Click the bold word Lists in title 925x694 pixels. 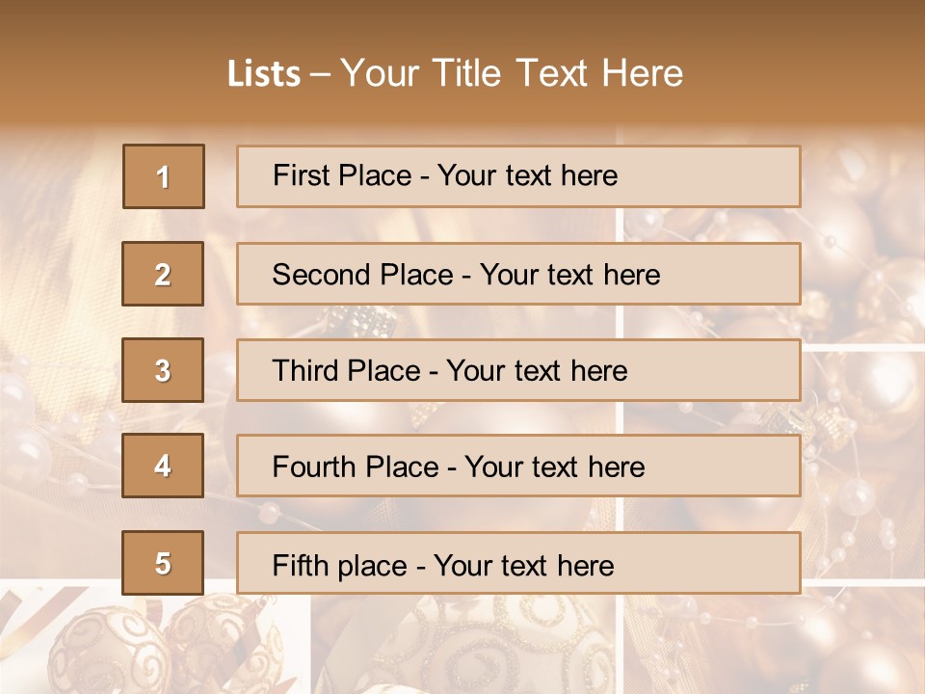[x=264, y=74]
